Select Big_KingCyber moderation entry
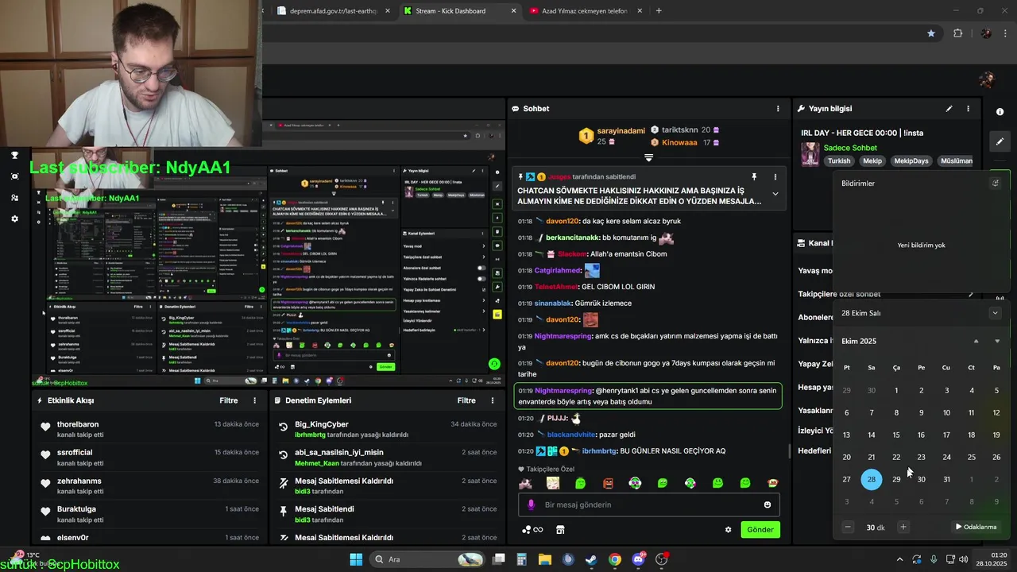This screenshot has height=572, width=1017. tap(387, 429)
